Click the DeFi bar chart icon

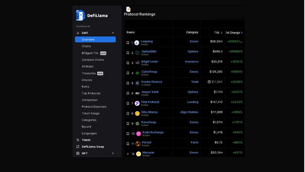click(78, 33)
